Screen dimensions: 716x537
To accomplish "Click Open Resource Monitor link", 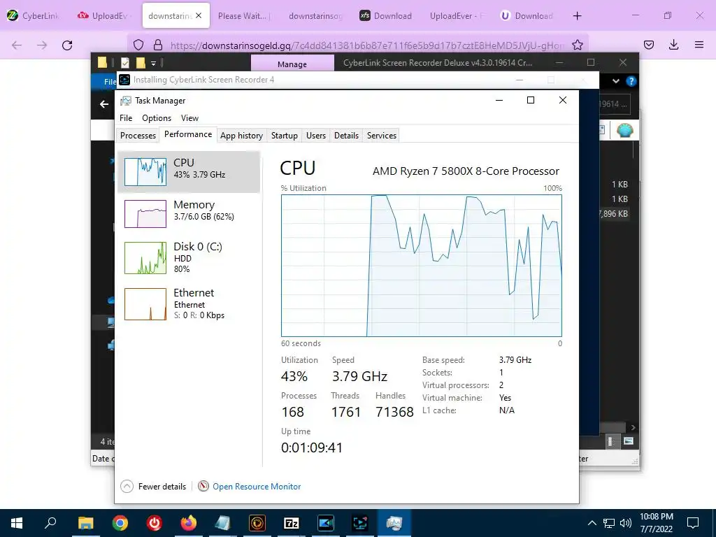I will click(x=257, y=487).
